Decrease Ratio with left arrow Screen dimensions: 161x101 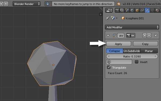pyautogui.click(x=109, y=56)
